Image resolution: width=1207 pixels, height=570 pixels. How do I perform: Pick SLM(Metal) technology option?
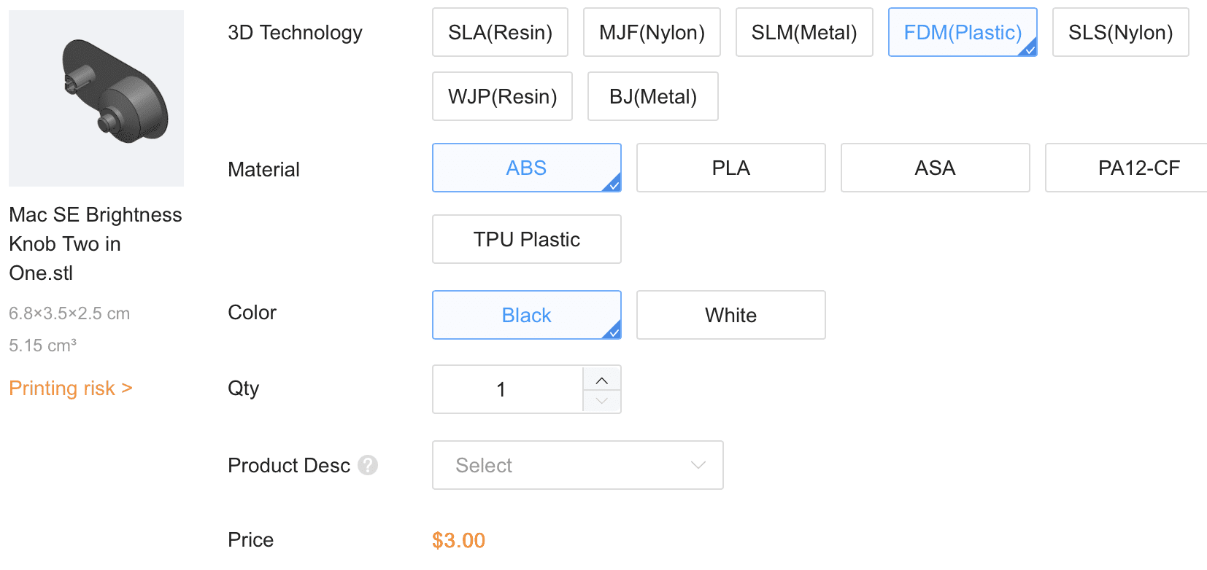pyautogui.click(x=804, y=32)
